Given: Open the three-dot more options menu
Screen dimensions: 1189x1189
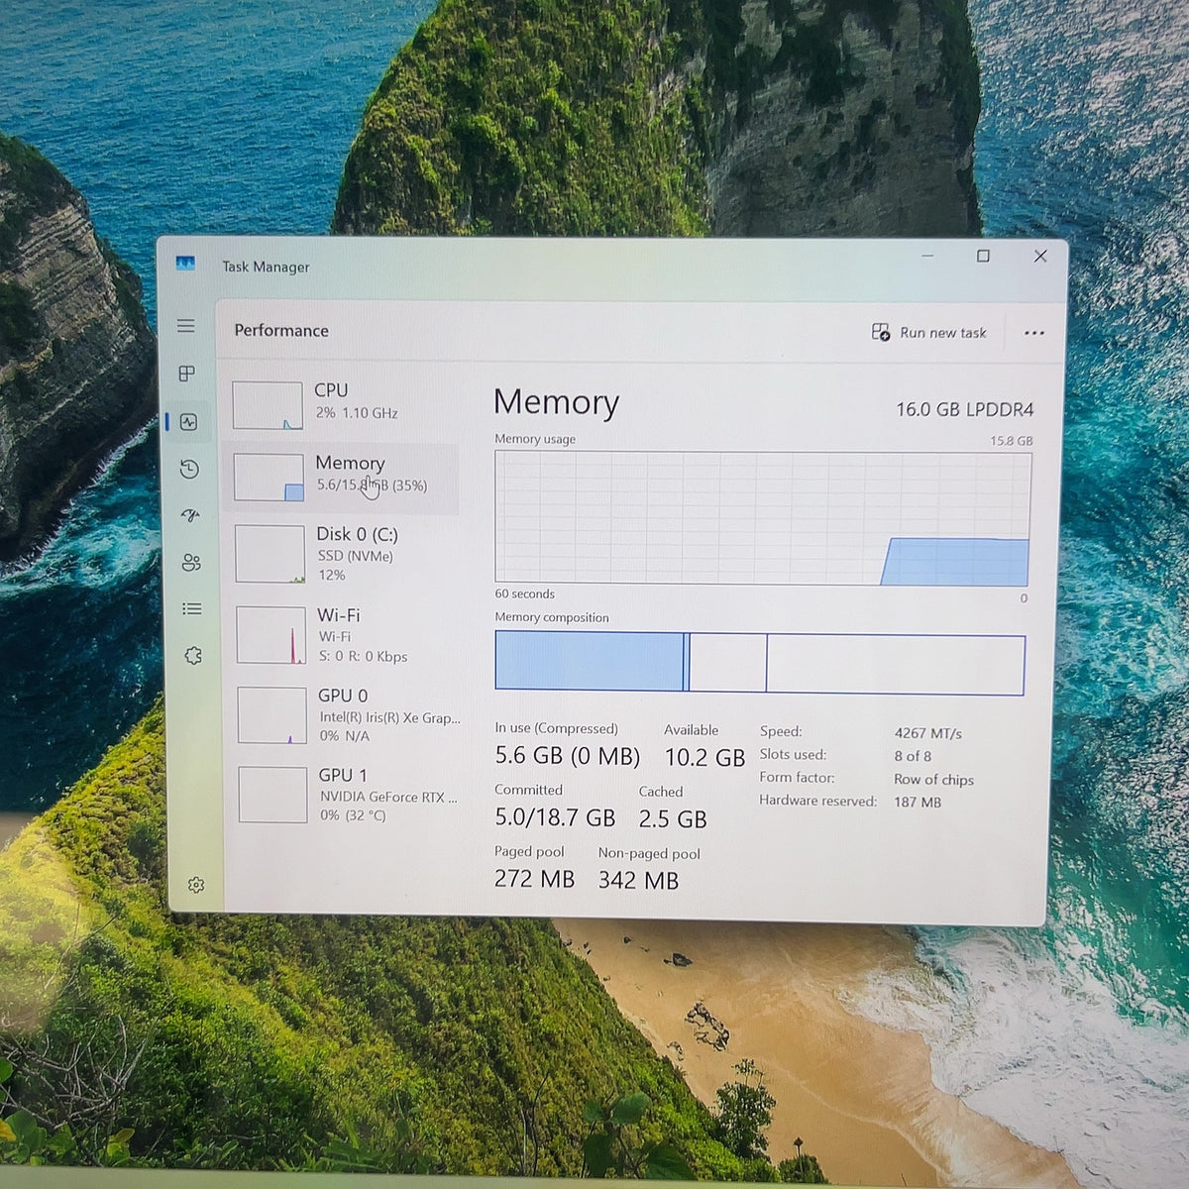Looking at the screenshot, I should tap(1034, 333).
